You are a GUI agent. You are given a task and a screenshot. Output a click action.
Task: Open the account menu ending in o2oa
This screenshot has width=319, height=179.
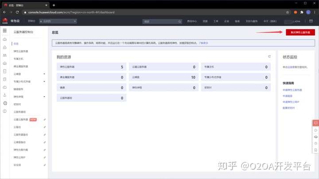coord(292,21)
